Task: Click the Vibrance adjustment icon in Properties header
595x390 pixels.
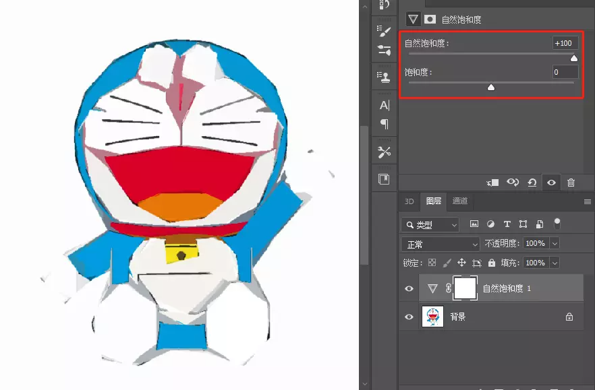Action: [x=414, y=19]
